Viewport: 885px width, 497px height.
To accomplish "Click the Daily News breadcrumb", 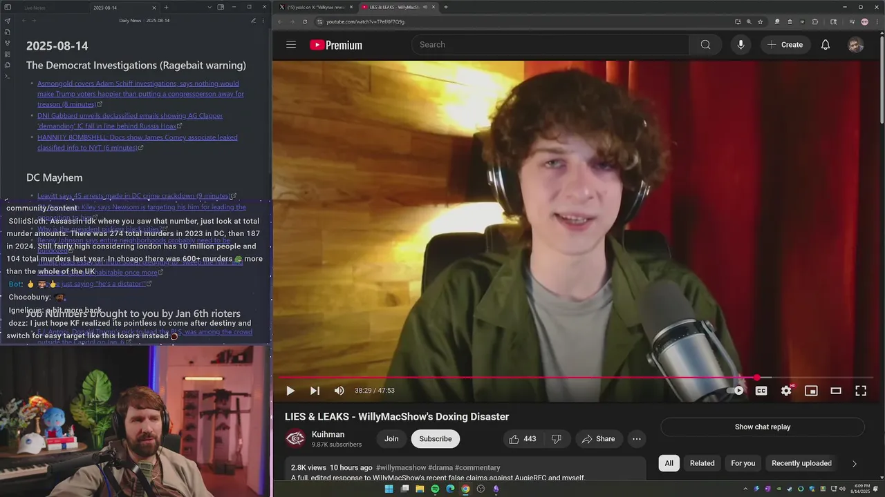I will 130,21.
